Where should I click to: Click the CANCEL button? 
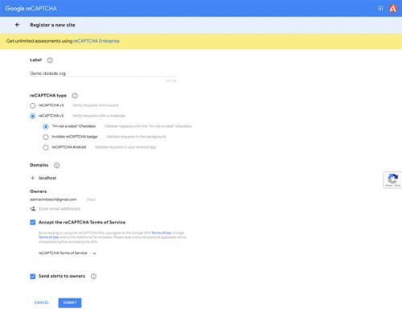pos(42,302)
